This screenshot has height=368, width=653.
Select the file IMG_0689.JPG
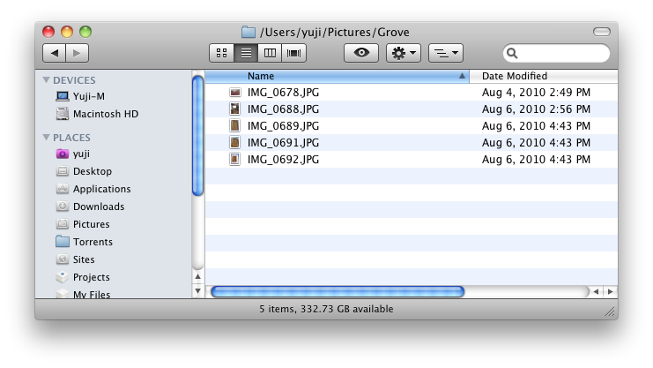[x=282, y=125]
